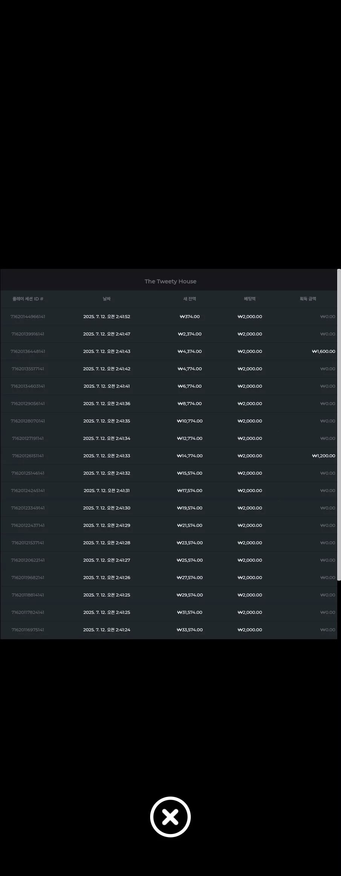
Task: Select session ID 71620126151141
Action: (28, 456)
